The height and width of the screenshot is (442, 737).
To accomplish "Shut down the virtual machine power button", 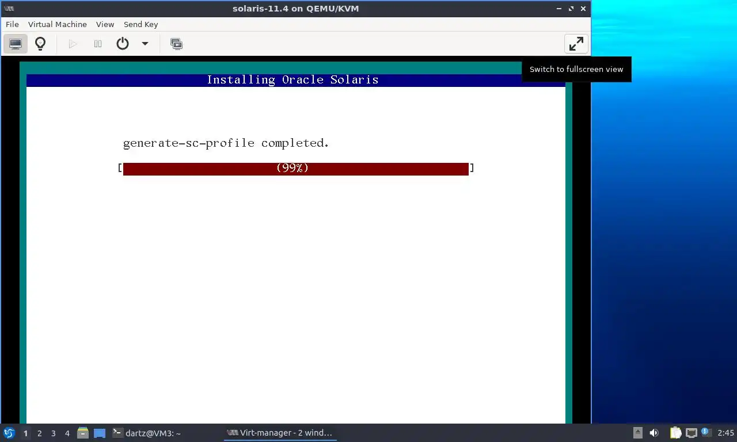I will click(123, 44).
